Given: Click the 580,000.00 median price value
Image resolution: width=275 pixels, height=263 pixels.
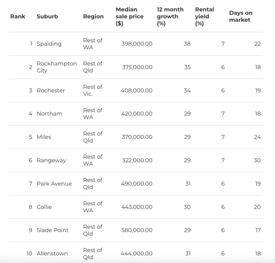Looking at the screenshot, I should click(137, 230).
